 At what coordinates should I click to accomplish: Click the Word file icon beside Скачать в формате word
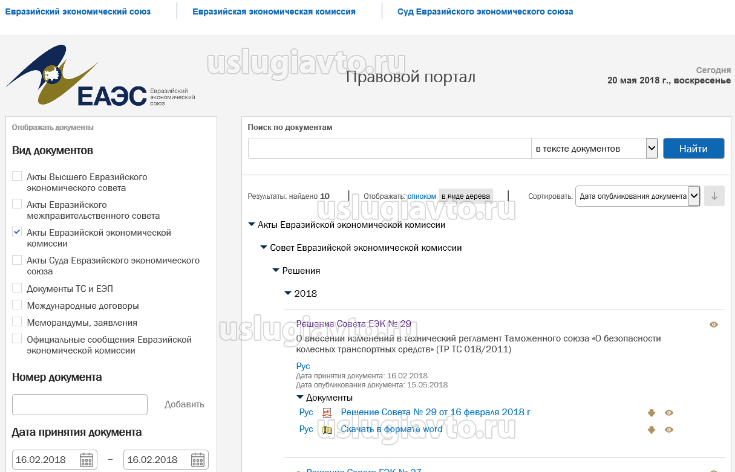click(x=327, y=430)
